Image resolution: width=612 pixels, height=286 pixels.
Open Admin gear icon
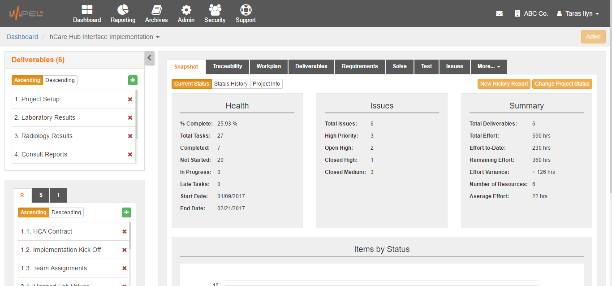186,10
